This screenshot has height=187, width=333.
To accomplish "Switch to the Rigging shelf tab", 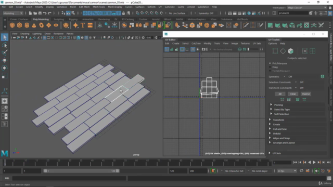I will click(x=73, y=19).
